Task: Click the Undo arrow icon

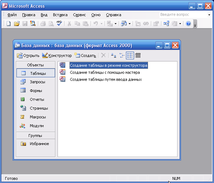Action: pos(95,24)
